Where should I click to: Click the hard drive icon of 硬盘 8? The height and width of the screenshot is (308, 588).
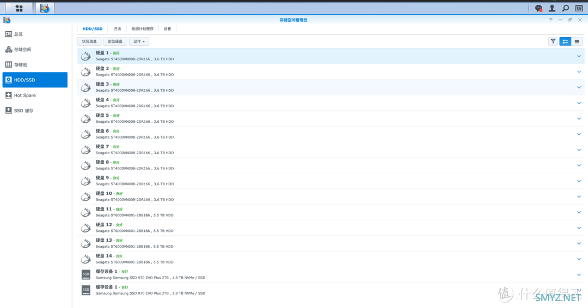86,166
